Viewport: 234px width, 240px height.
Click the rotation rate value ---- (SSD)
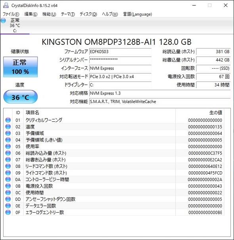point(213,68)
